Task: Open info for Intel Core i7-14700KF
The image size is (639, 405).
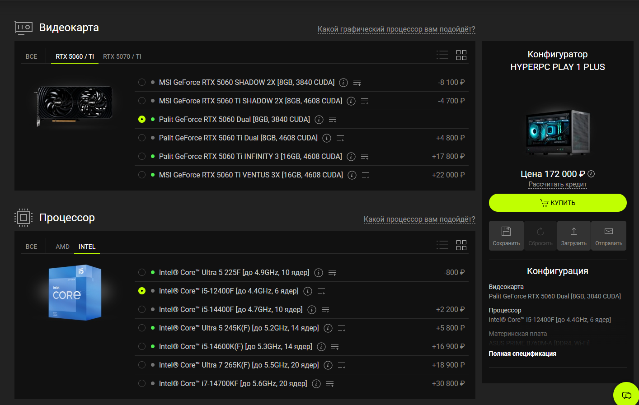Action: (x=316, y=384)
